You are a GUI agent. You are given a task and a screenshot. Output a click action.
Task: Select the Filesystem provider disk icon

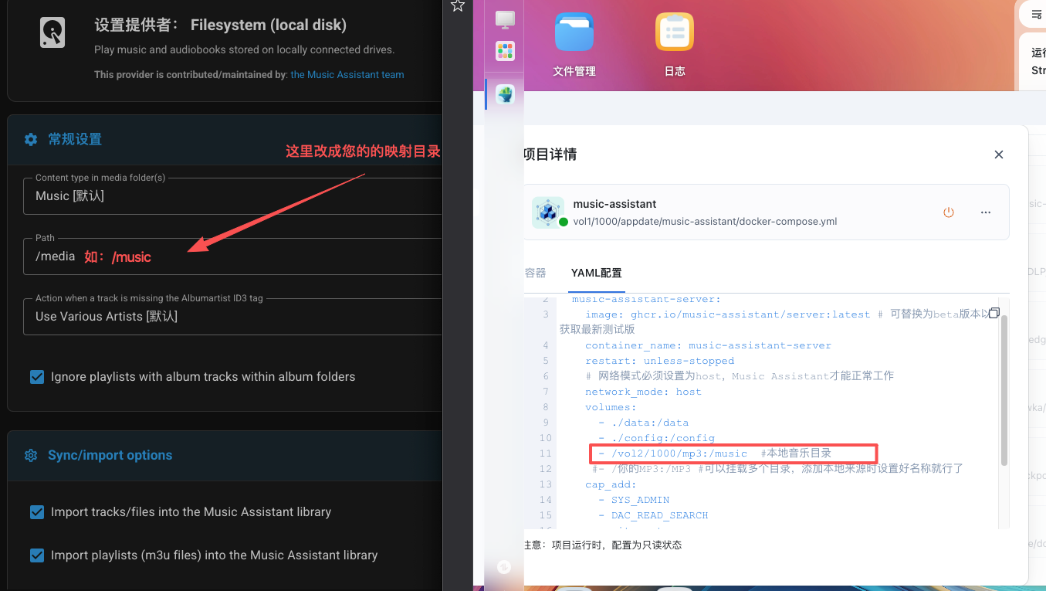tap(52, 32)
